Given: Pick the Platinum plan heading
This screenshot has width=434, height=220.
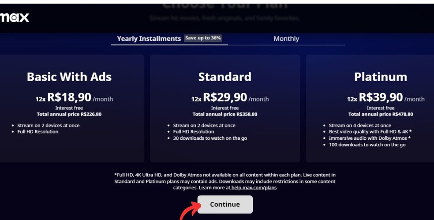Looking at the screenshot, I should pyautogui.click(x=380, y=77).
